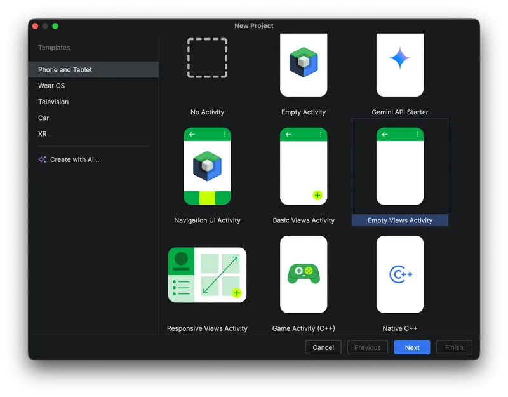Click the Previous button
This screenshot has height=397, width=508.
[368, 347]
